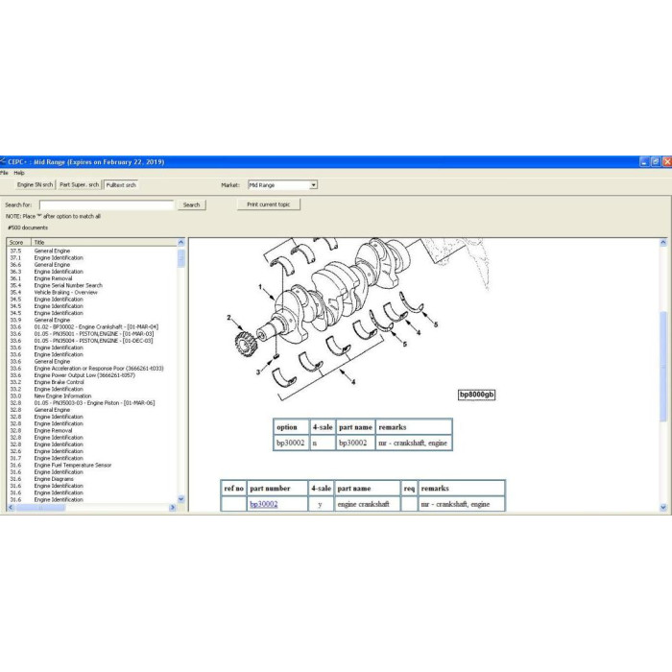Open 01.05 - PN35004 - PISTON,ENGINE result
672x672 pixels.
point(92,340)
